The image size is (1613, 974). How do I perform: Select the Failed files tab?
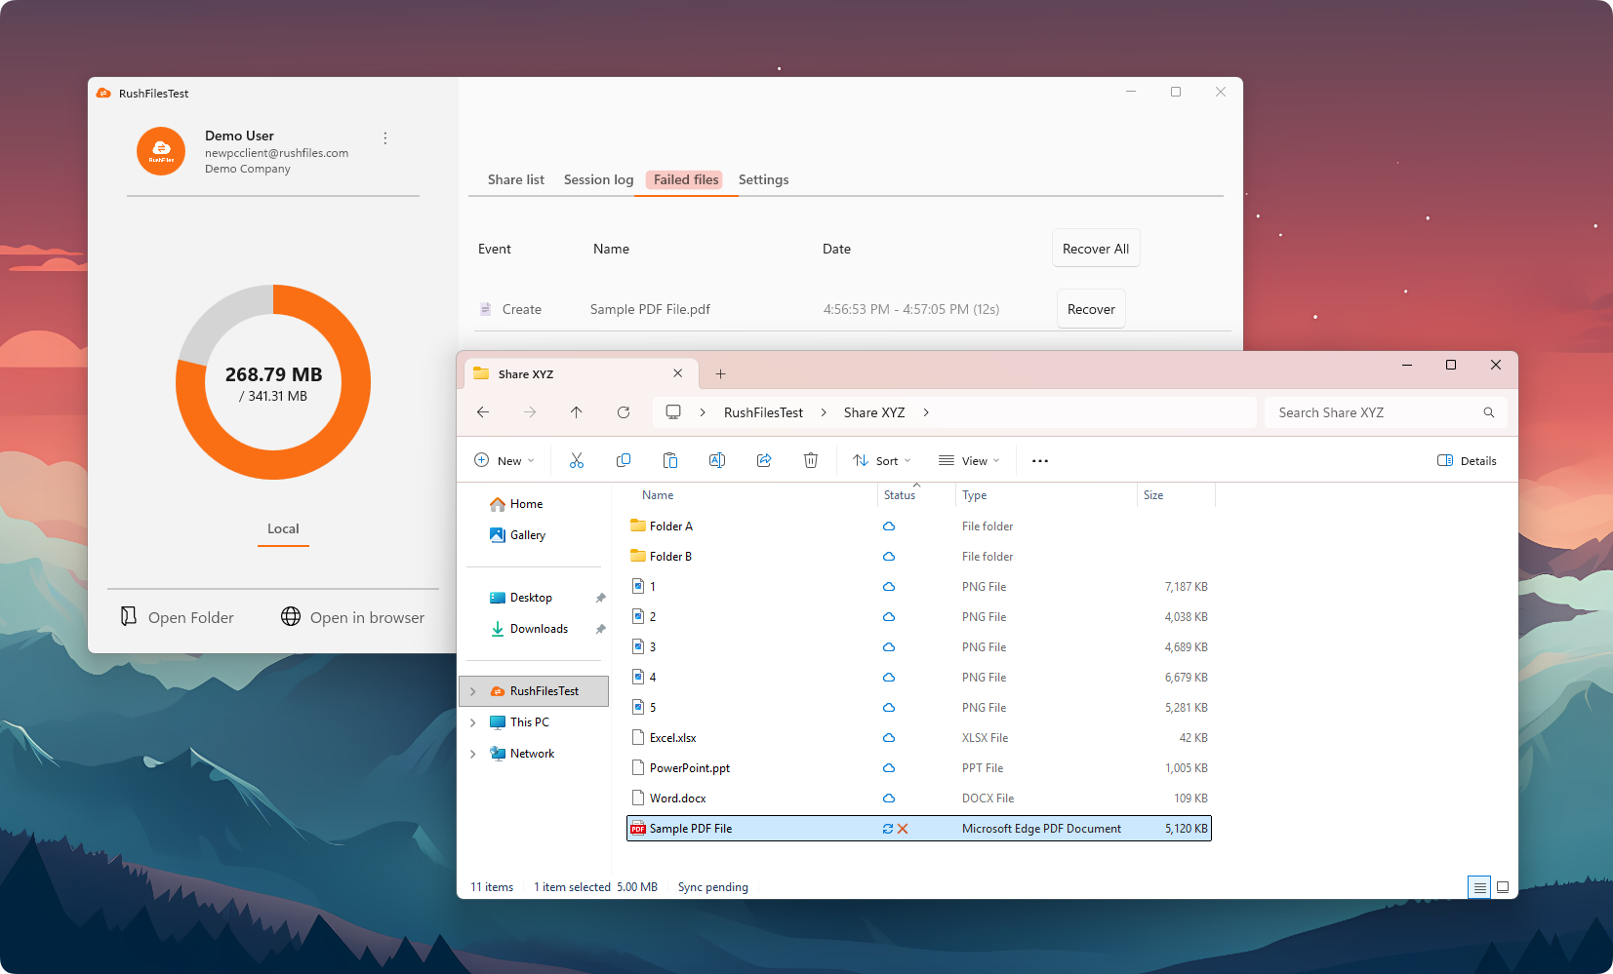tap(686, 179)
